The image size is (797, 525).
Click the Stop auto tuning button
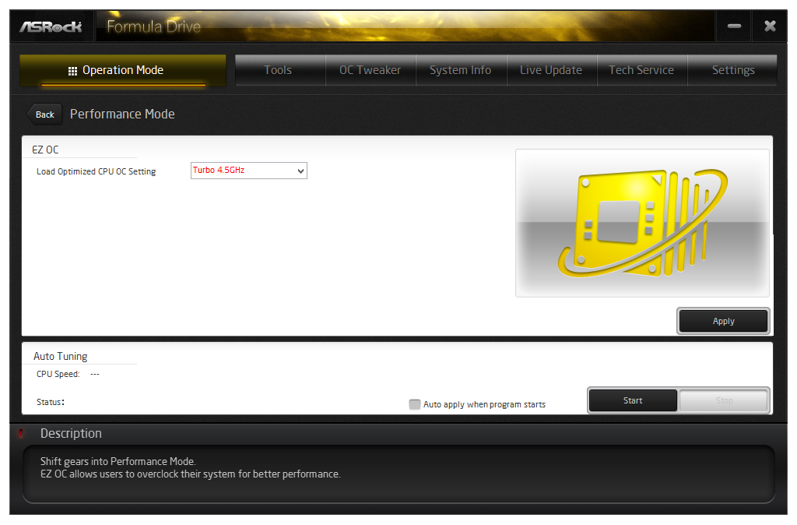click(724, 400)
